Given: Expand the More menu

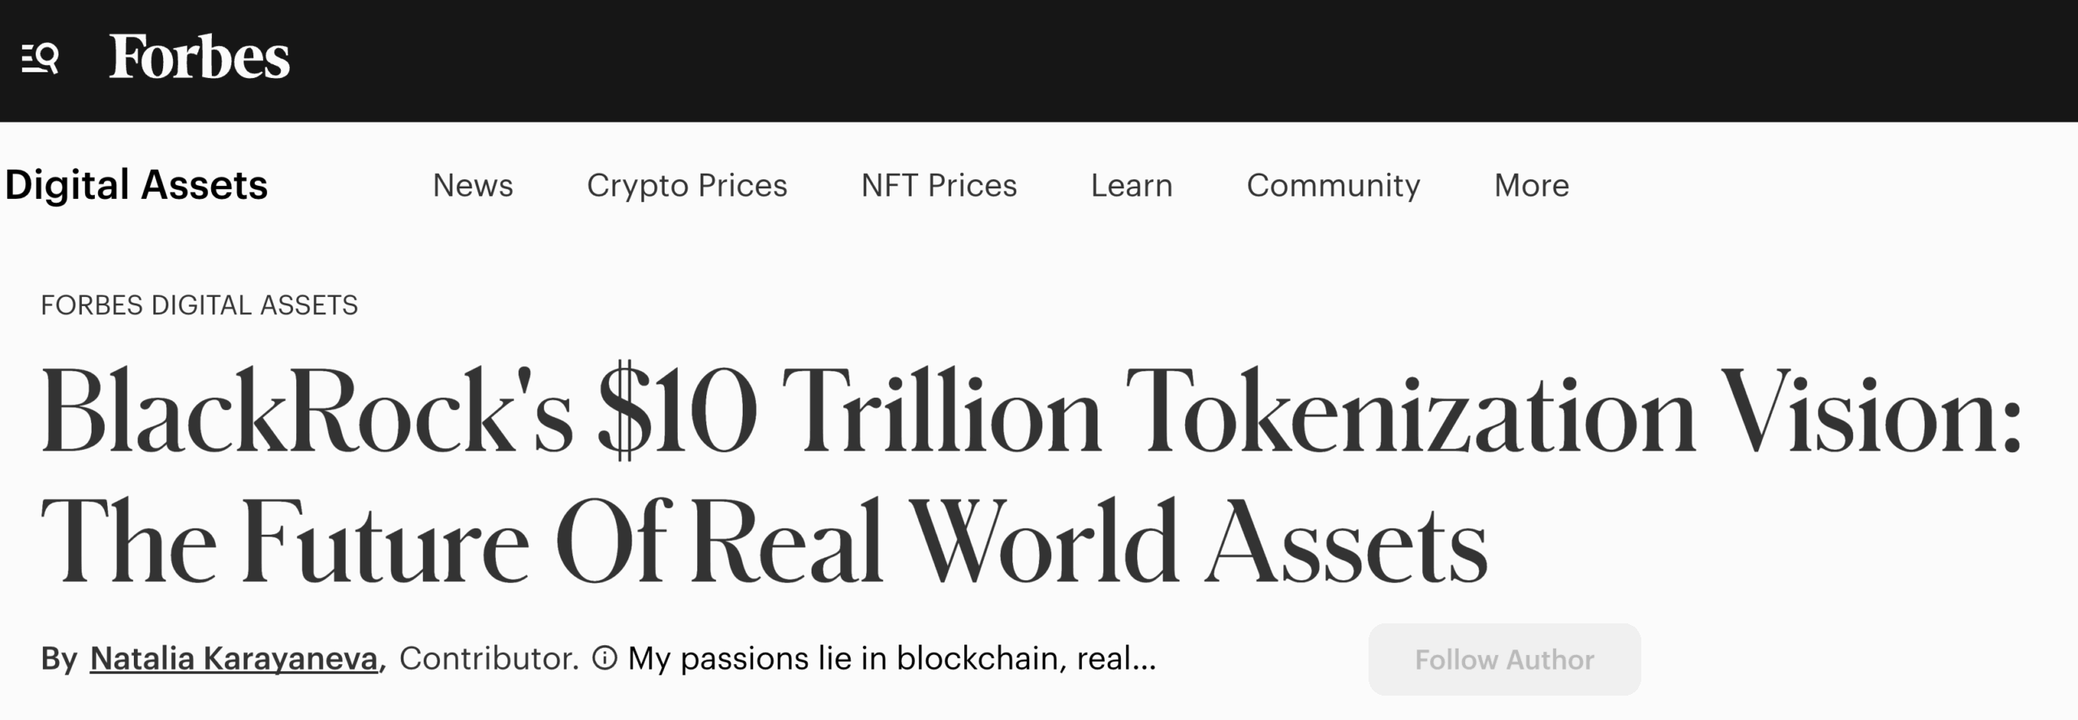Looking at the screenshot, I should [x=1531, y=185].
